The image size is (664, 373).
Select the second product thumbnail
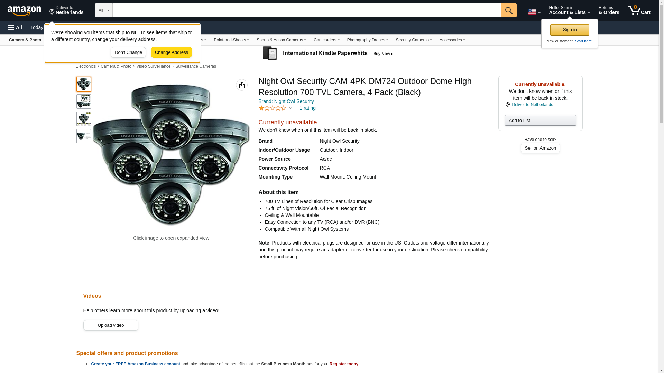tap(84, 102)
